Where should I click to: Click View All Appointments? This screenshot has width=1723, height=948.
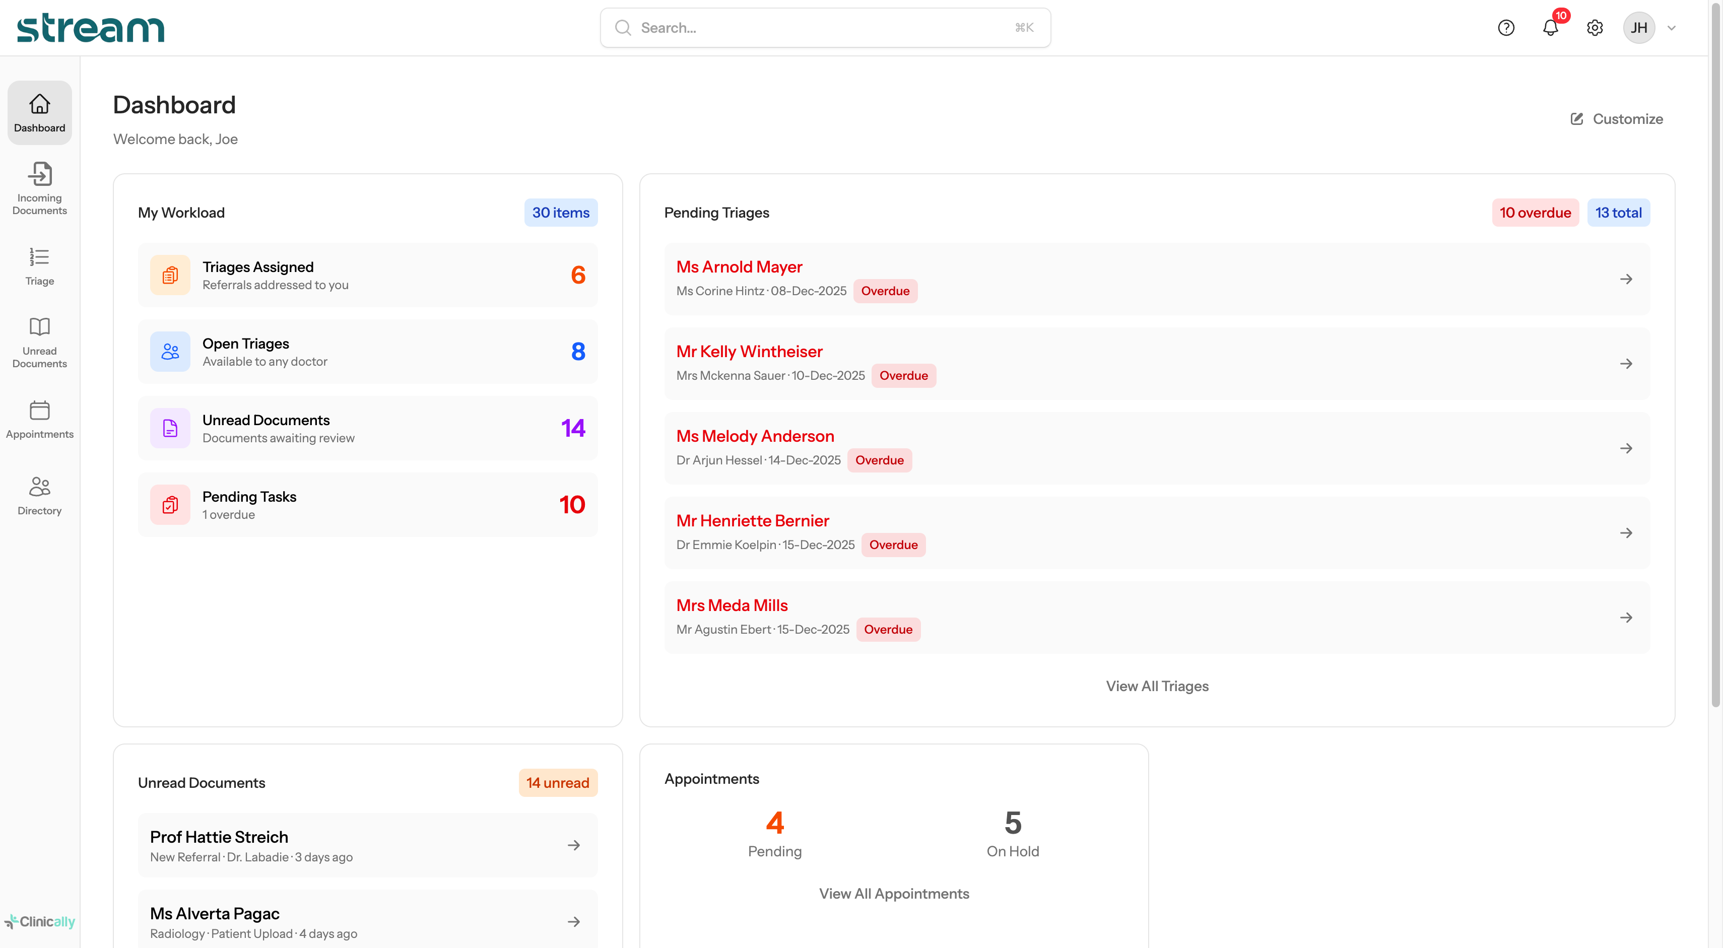[x=894, y=893]
